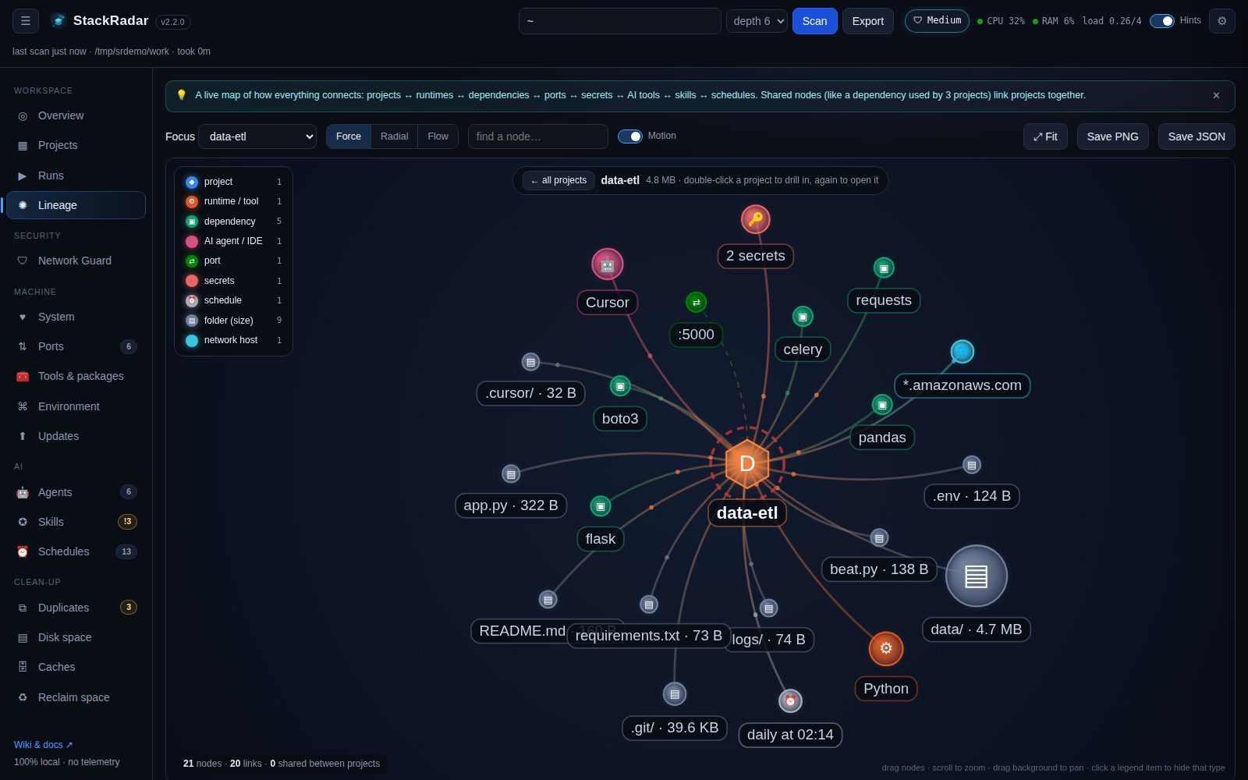Click the schedule clock node icon
This screenshot has width=1248, height=780.
pyautogui.click(x=790, y=700)
